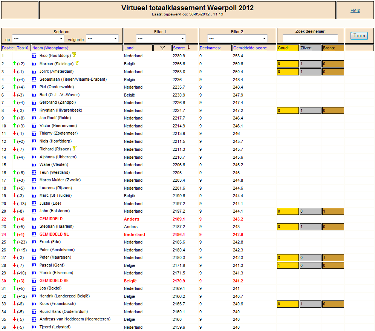Focus the Zoek deelnemer search field
The image size is (375, 331).
pyautogui.click(x=310, y=38)
